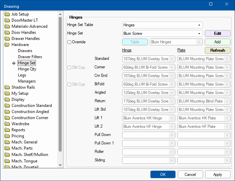Click the Cancel button

tap(190, 175)
